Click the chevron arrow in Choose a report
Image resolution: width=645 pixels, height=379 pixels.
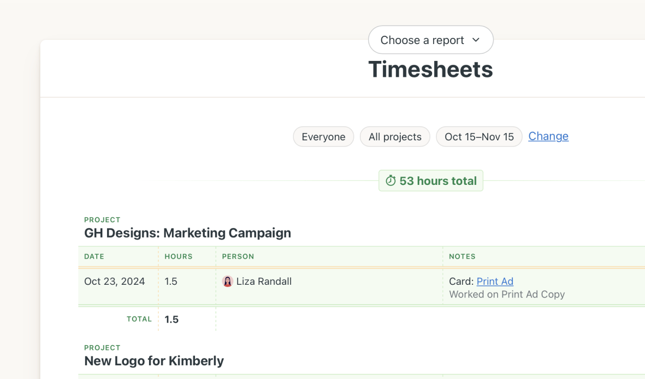(x=476, y=40)
